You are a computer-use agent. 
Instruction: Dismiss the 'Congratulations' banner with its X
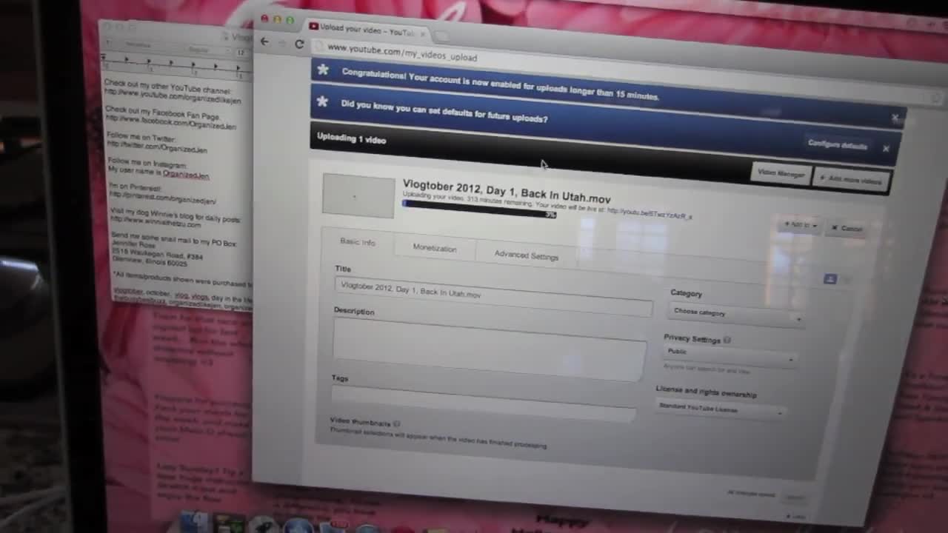tap(895, 118)
